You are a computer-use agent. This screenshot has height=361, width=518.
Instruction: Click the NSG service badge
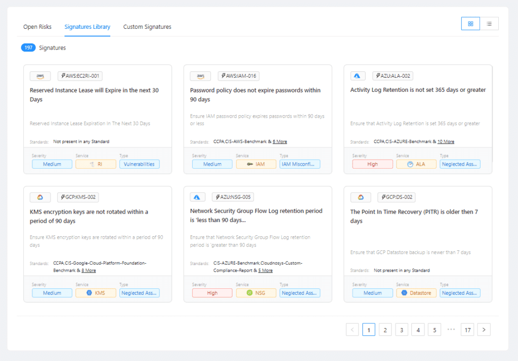(x=256, y=293)
